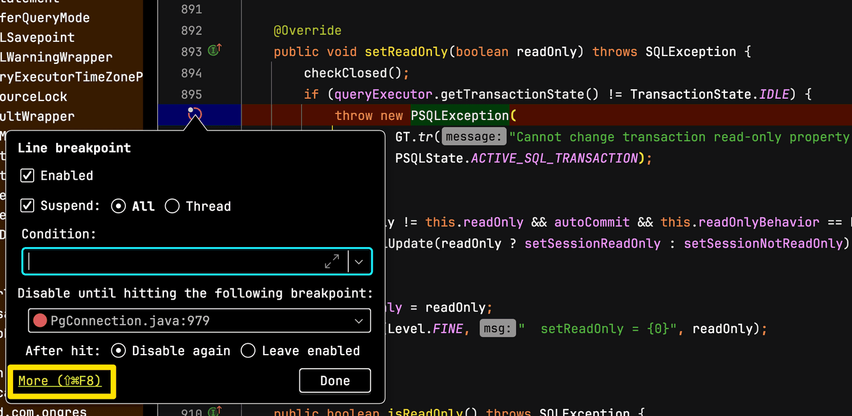852x416 pixels.
Task: Open the More breakpoint settings link
Action: pos(60,381)
